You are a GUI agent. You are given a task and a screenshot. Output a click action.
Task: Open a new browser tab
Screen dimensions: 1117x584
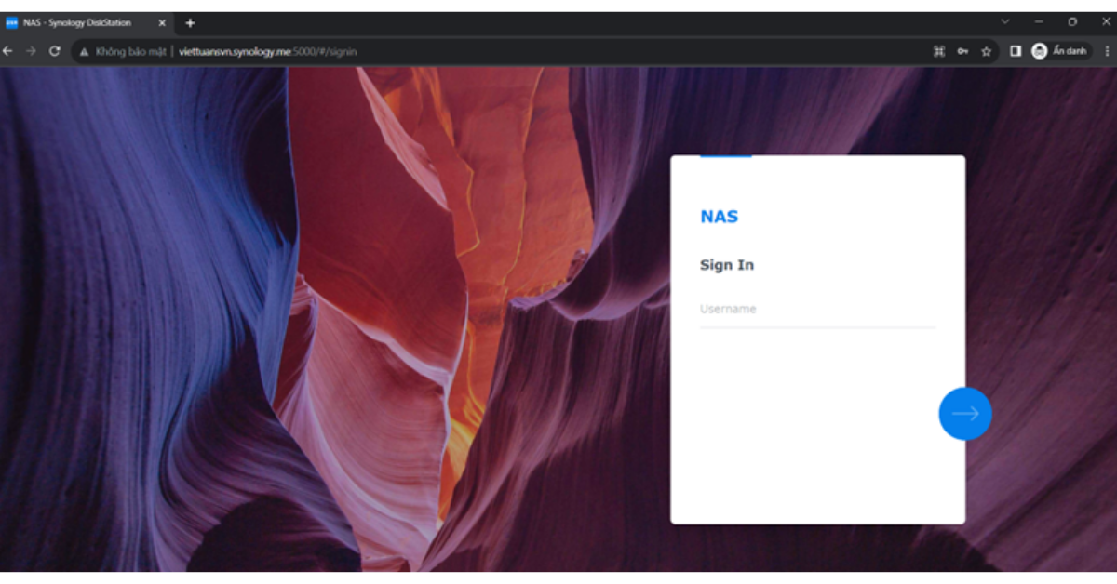pyautogui.click(x=190, y=22)
